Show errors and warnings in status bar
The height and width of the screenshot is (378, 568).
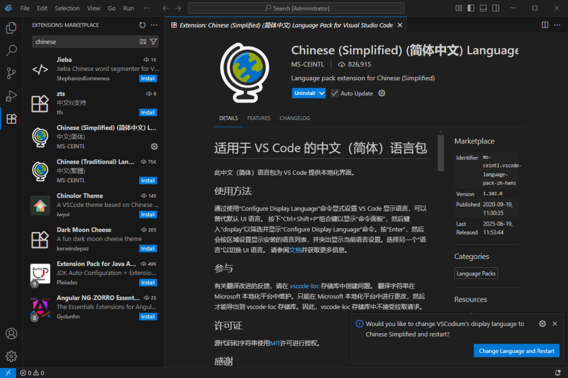pyautogui.click(x=32, y=373)
